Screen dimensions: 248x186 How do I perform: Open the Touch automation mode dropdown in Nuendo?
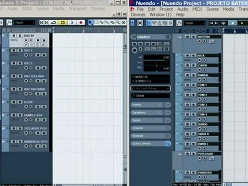point(195,23)
